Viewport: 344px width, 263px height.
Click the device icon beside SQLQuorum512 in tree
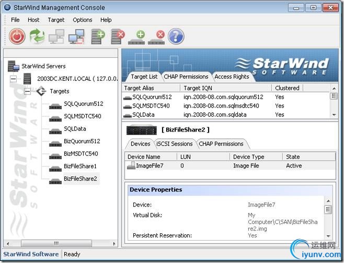55,106
